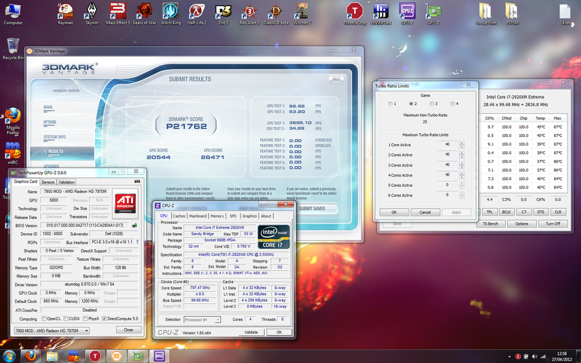
Task: Click the ThrottleStop icon on the taskbar
Action: 95,356
